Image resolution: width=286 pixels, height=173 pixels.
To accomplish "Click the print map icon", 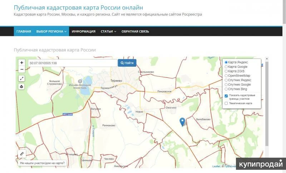I will [22, 87].
